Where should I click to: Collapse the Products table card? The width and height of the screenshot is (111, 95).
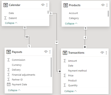coord(71,23)
